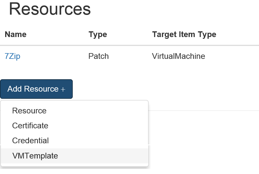This screenshot has width=259, height=174.
Task: Click the Target Item Type header
Action: (x=184, y=34)
